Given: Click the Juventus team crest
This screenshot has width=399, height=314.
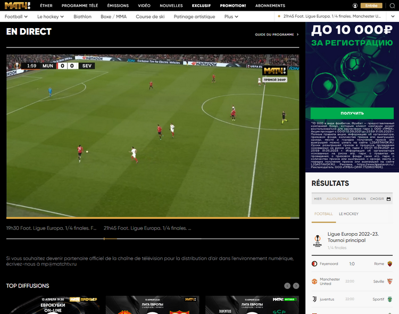Looking at the screenshot, I should [314, 299].
